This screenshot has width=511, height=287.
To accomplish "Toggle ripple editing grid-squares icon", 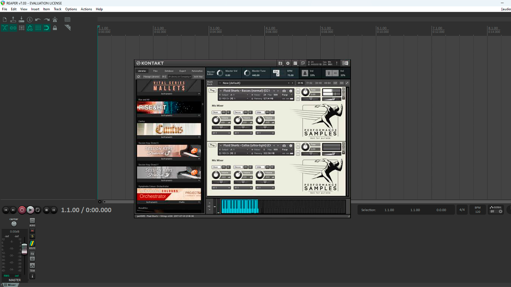I will (x=21, y=28).
